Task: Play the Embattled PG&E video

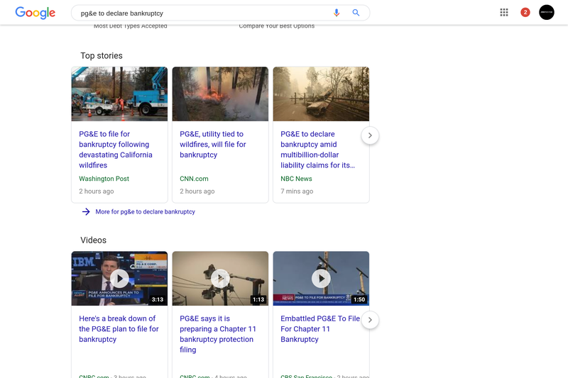Action: 321,279
